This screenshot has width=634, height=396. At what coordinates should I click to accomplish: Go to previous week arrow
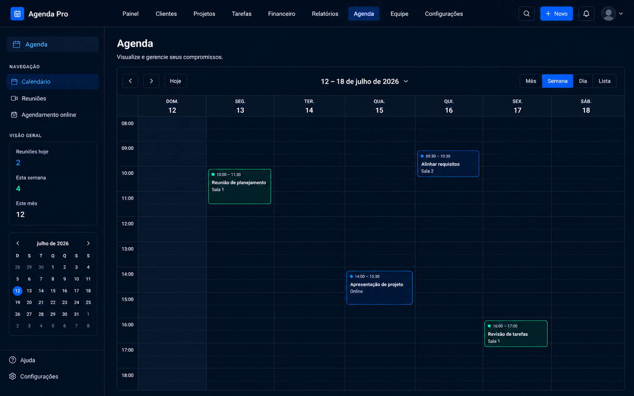[x=130, y=81]
